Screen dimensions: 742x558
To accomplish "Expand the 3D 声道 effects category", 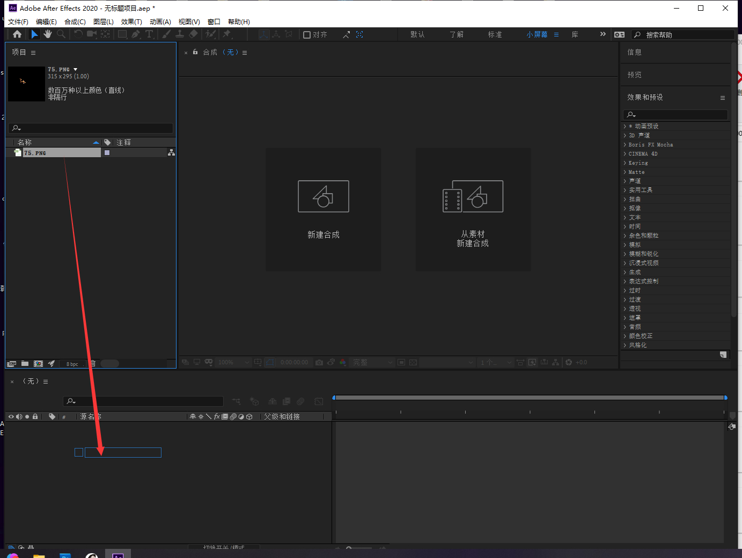I will point(625,136).
